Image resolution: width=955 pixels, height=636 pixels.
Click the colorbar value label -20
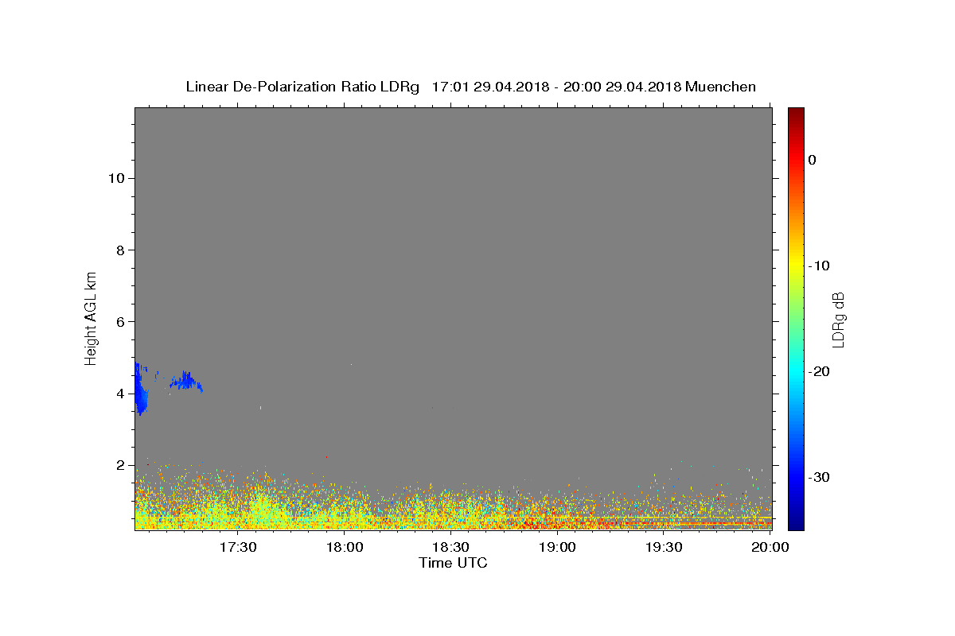[820, 371]
